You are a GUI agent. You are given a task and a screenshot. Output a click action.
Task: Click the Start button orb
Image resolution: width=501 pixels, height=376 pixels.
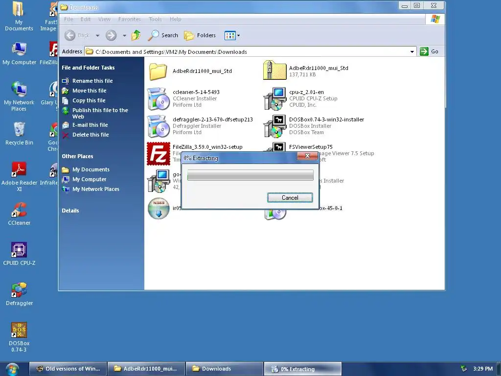(12, 369)
